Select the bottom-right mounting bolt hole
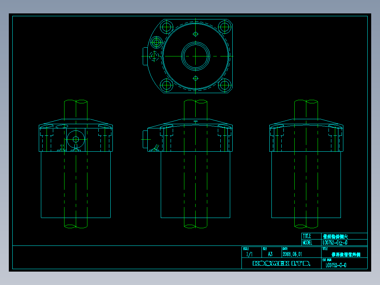This screenshot has width=380, height=285. (225, 85)
